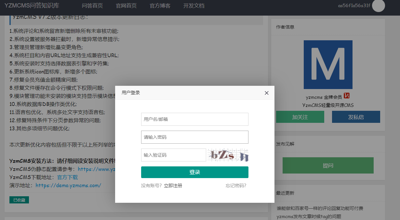Click line 13.其他多项细节问题优化

(x=40, y=128)
